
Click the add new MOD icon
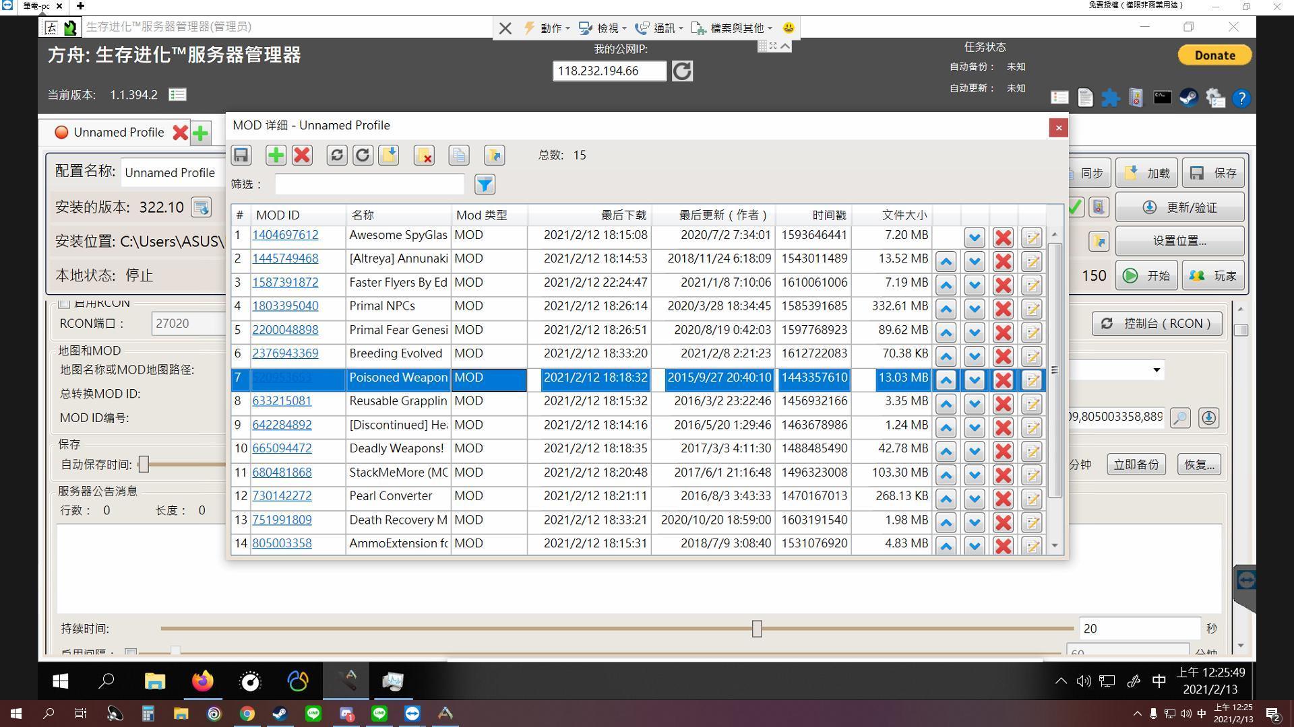click(x=276, y=154)
